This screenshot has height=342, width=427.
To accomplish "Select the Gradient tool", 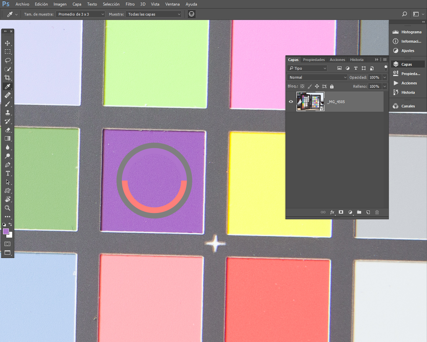I will click(x=8, y=139).
